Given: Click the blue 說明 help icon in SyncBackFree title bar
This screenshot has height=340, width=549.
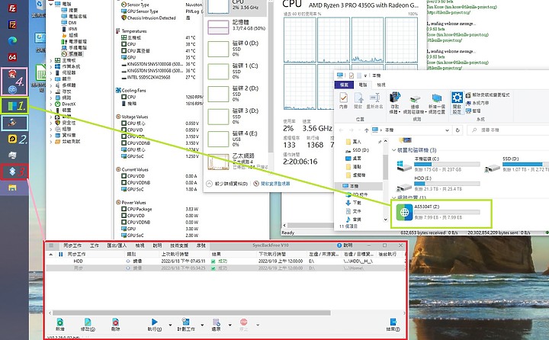Looking at the screenshot, I should point(339,245).
